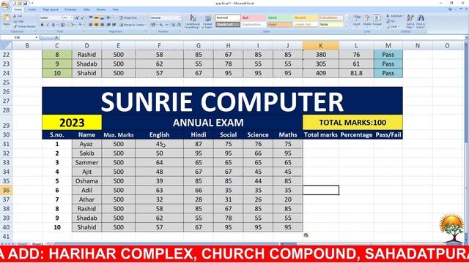
Task: Click the formula bar input area
Action: [x=262, y=37]
